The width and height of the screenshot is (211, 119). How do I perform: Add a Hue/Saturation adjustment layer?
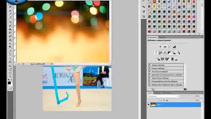[160, 53]
